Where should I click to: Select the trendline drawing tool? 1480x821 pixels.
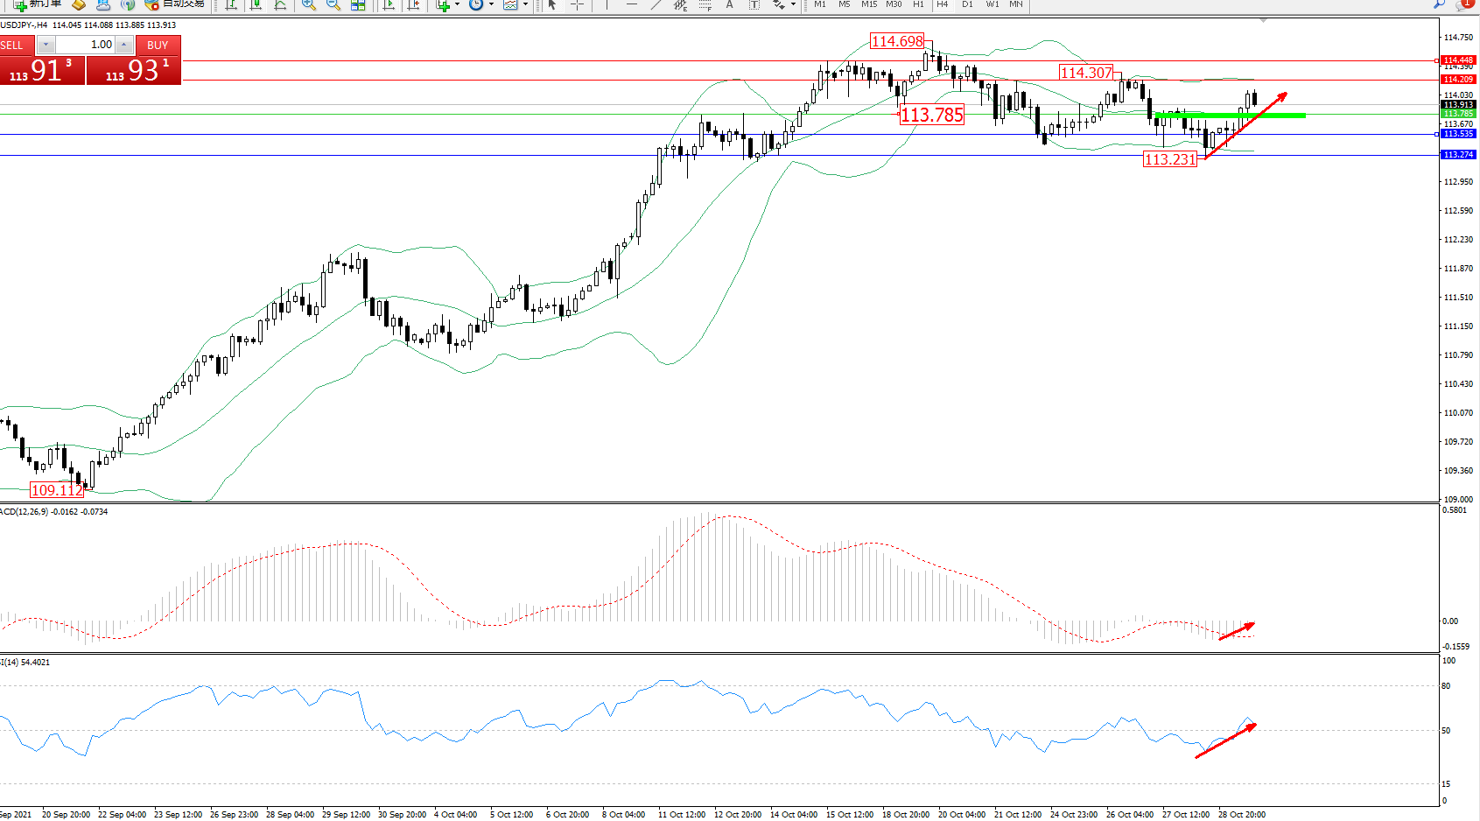pyautogui.click(x=656, y=4)
